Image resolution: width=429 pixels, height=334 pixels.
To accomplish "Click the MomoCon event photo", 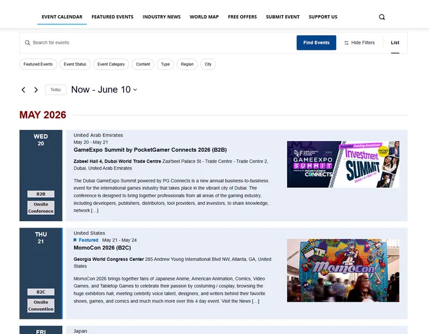I will (x=343, y=270).
